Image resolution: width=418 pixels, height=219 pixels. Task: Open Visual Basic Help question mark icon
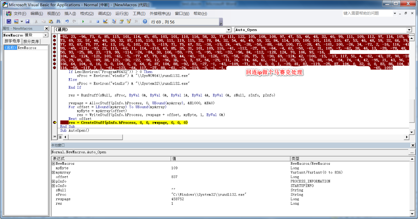[145, 22]
